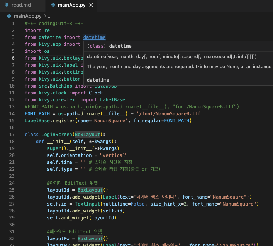This screenshot has height=246, width=273.
Task: Click the Python icon on mainApp.py tab
Action: [53, 5]
